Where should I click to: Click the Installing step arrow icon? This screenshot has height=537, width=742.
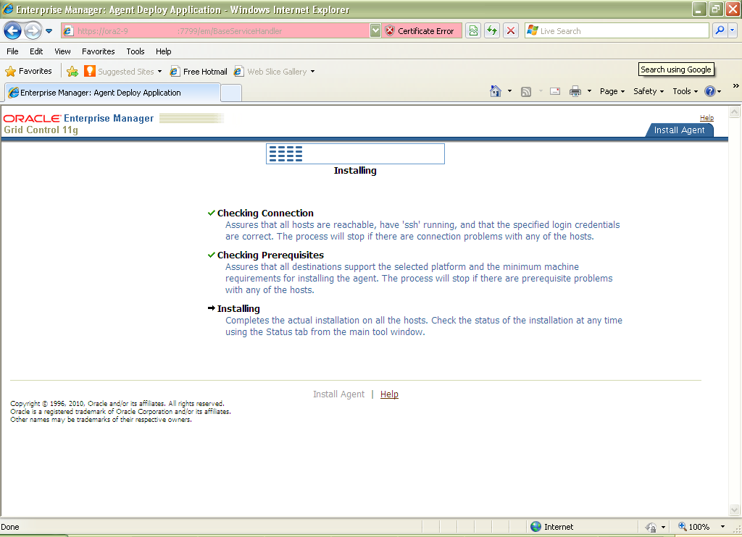212,308
